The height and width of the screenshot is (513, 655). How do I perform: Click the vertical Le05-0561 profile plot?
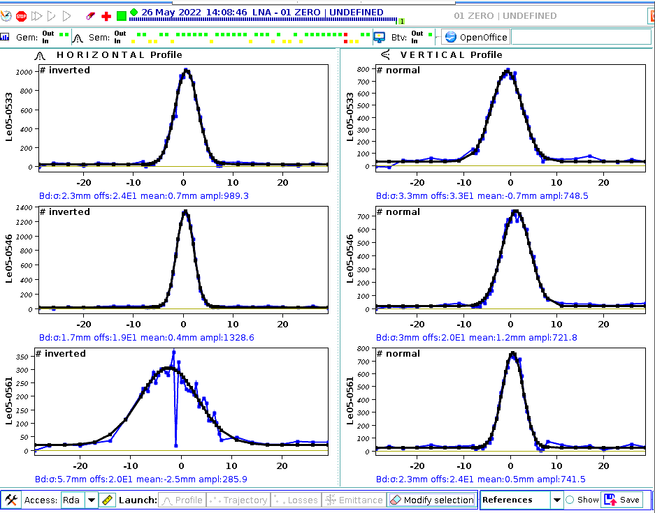(x=510, y=401)
